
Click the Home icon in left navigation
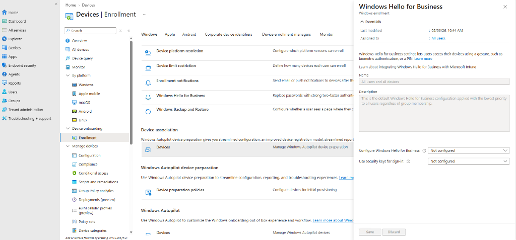click(x=4, y=13)
